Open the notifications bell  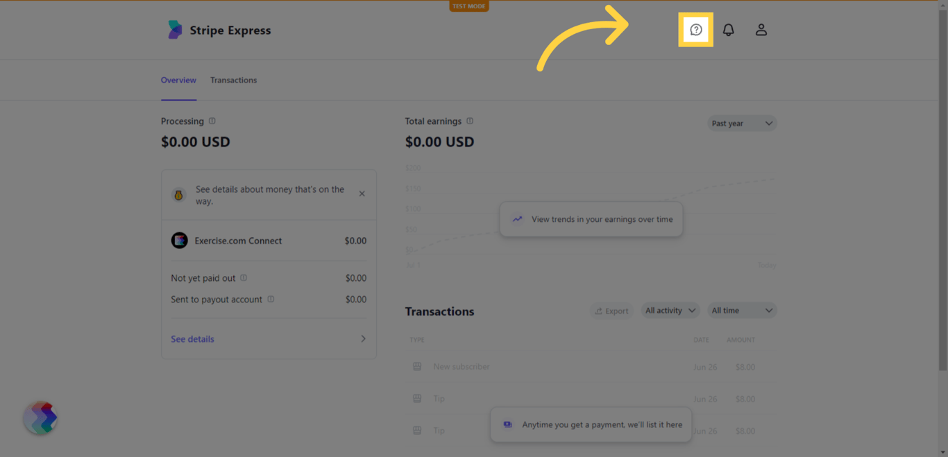728,30
